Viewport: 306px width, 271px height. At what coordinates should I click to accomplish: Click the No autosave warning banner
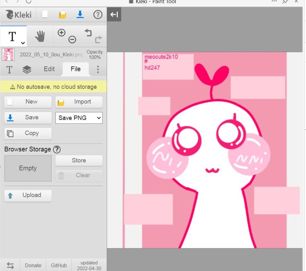(53, 87)
